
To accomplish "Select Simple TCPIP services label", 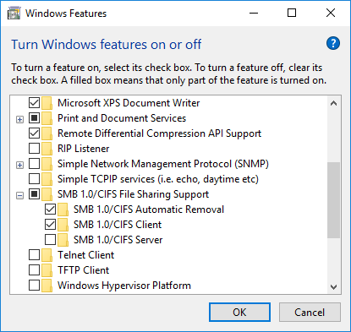I will pyautogui.click(x=158, y=179).
